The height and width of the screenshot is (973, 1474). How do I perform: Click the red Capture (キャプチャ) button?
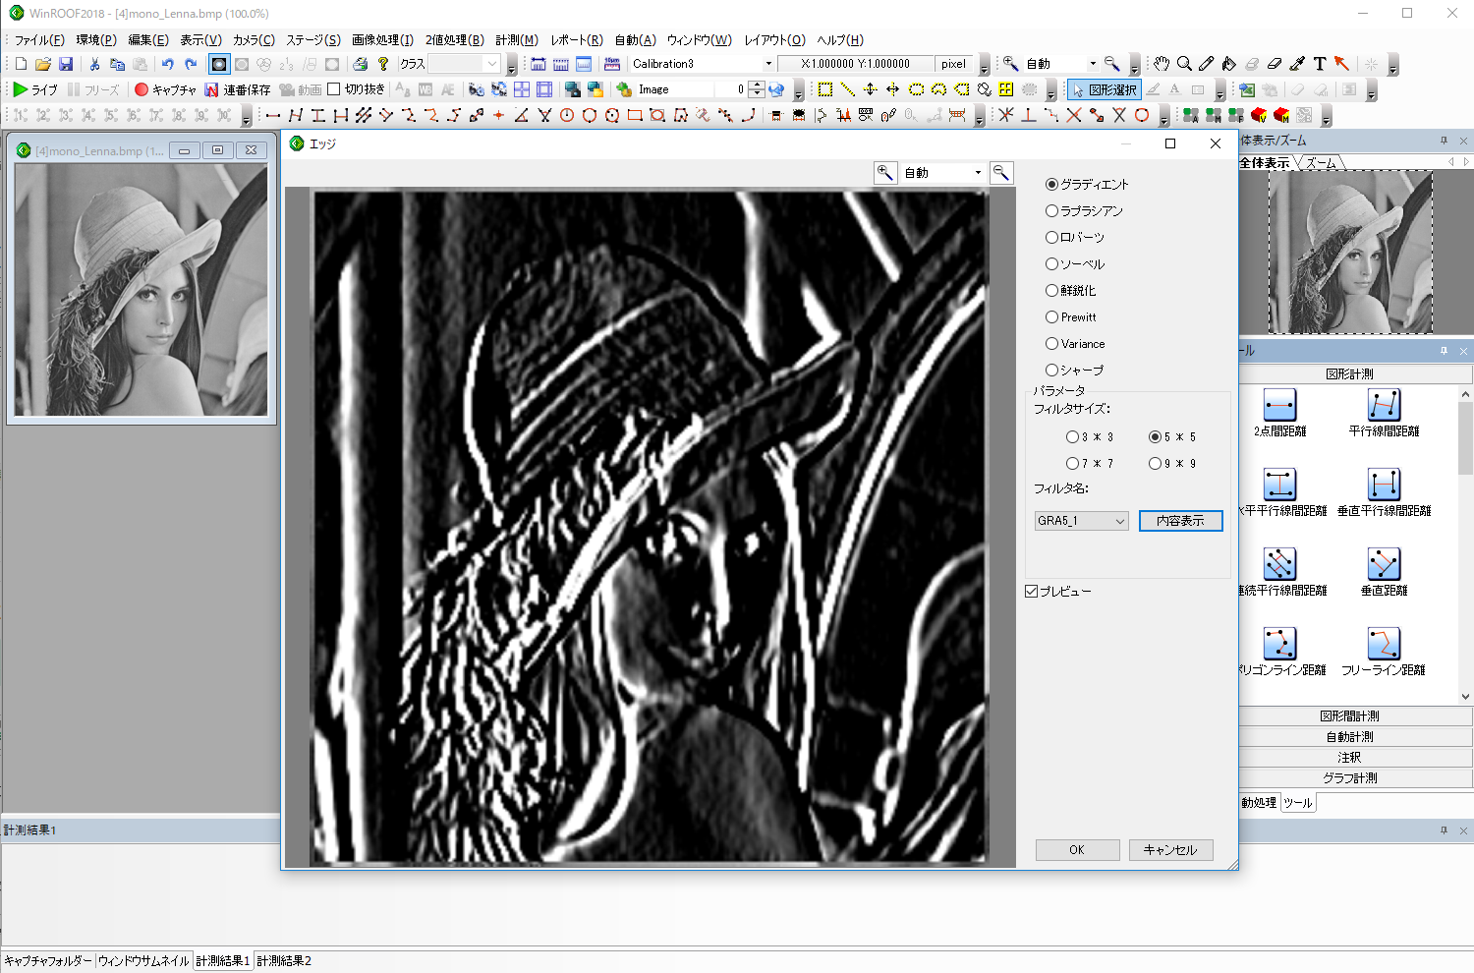(165, 89)
